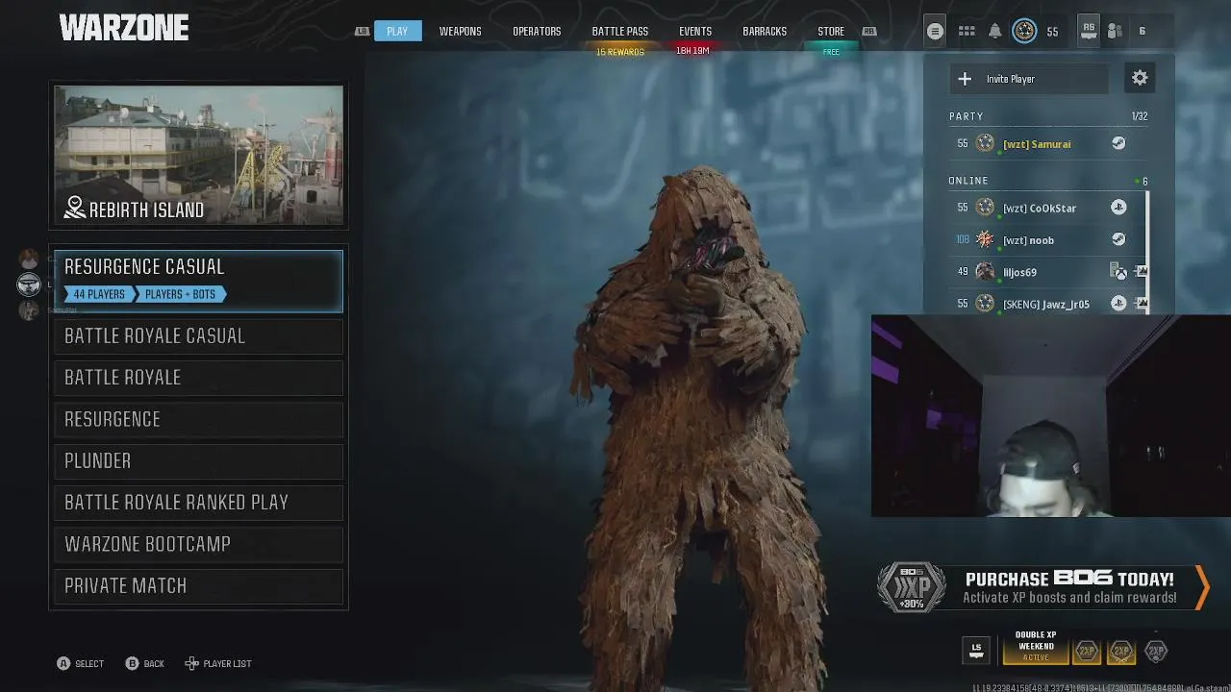The height and width of the screenshot is (692, 1231).
Task: Click the LS token shortcut icon
Action: coord(976,651)
